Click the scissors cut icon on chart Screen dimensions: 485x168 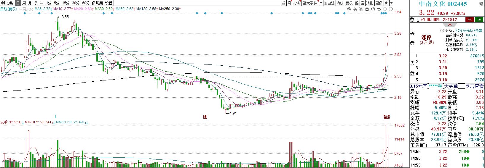coord(355,9)
